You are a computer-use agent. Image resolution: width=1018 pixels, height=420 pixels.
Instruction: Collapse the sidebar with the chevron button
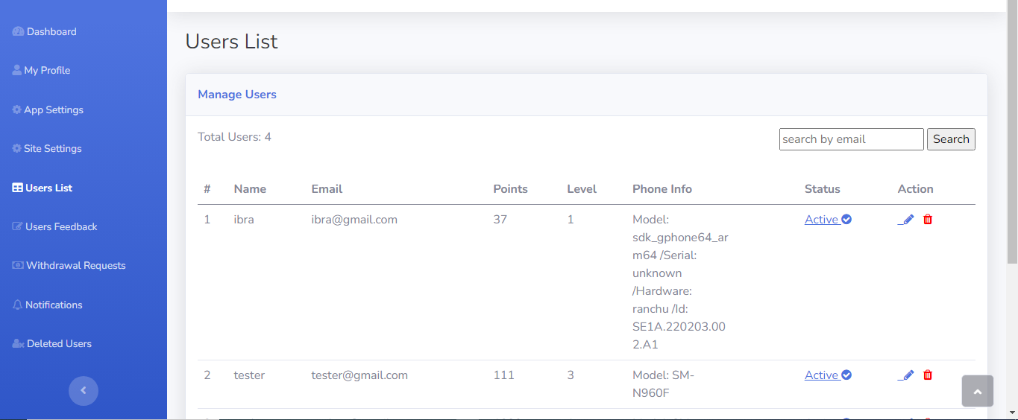pyautogui.click(x=84, y=390)
